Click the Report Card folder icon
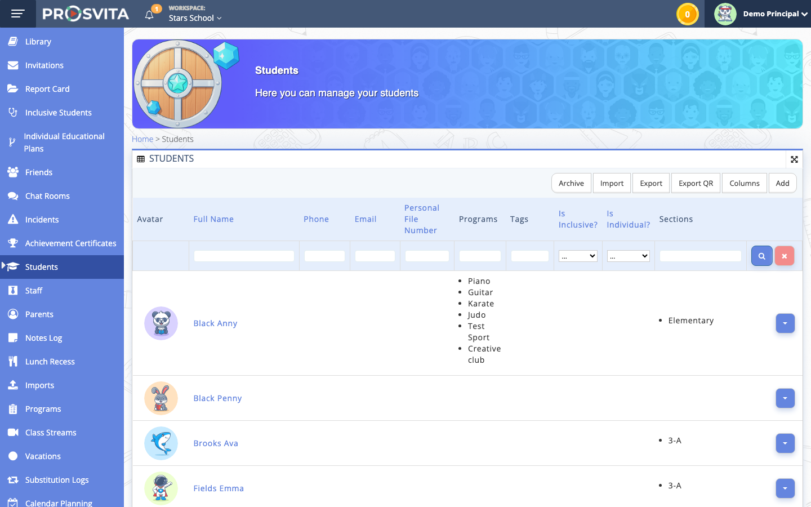This screenshot has width=811, height=507. (x=13, y=89)
